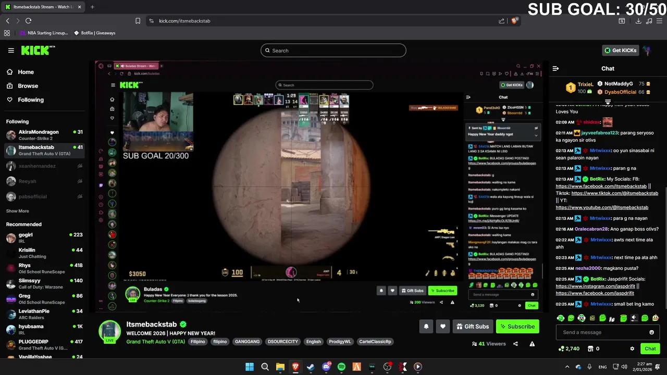
Task: Open recommended channel gogirl
Action: [x=44, y=238]
